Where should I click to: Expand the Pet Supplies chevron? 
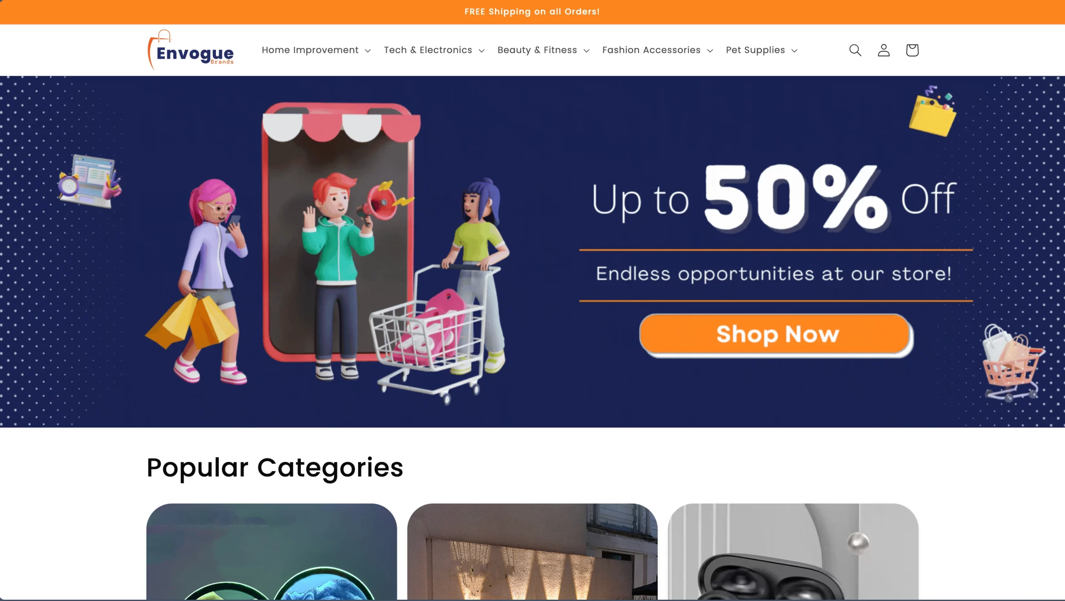(x=794, y=51)
